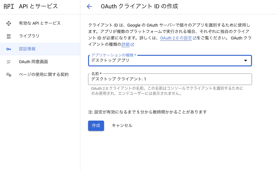Click the 作成 button
Image resolution: width=277 pixels, height=170 pixels.
[x=96, y=126]
